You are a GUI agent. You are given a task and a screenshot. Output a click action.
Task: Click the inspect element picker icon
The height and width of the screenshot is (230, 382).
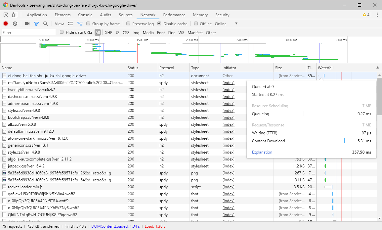click(6, 15)
